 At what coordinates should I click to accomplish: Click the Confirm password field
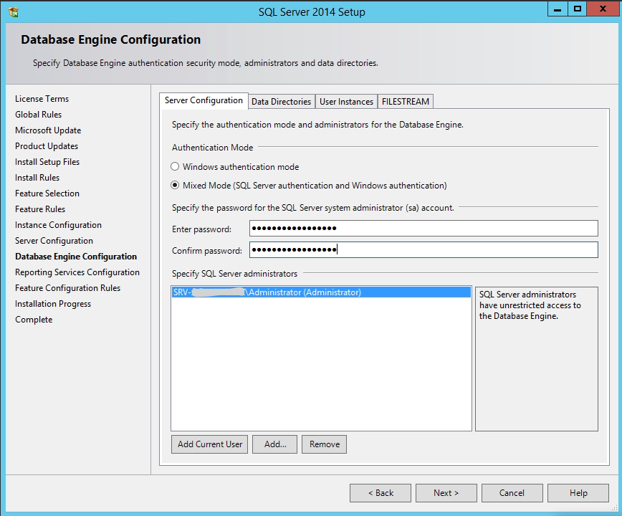tap(423, 249)
